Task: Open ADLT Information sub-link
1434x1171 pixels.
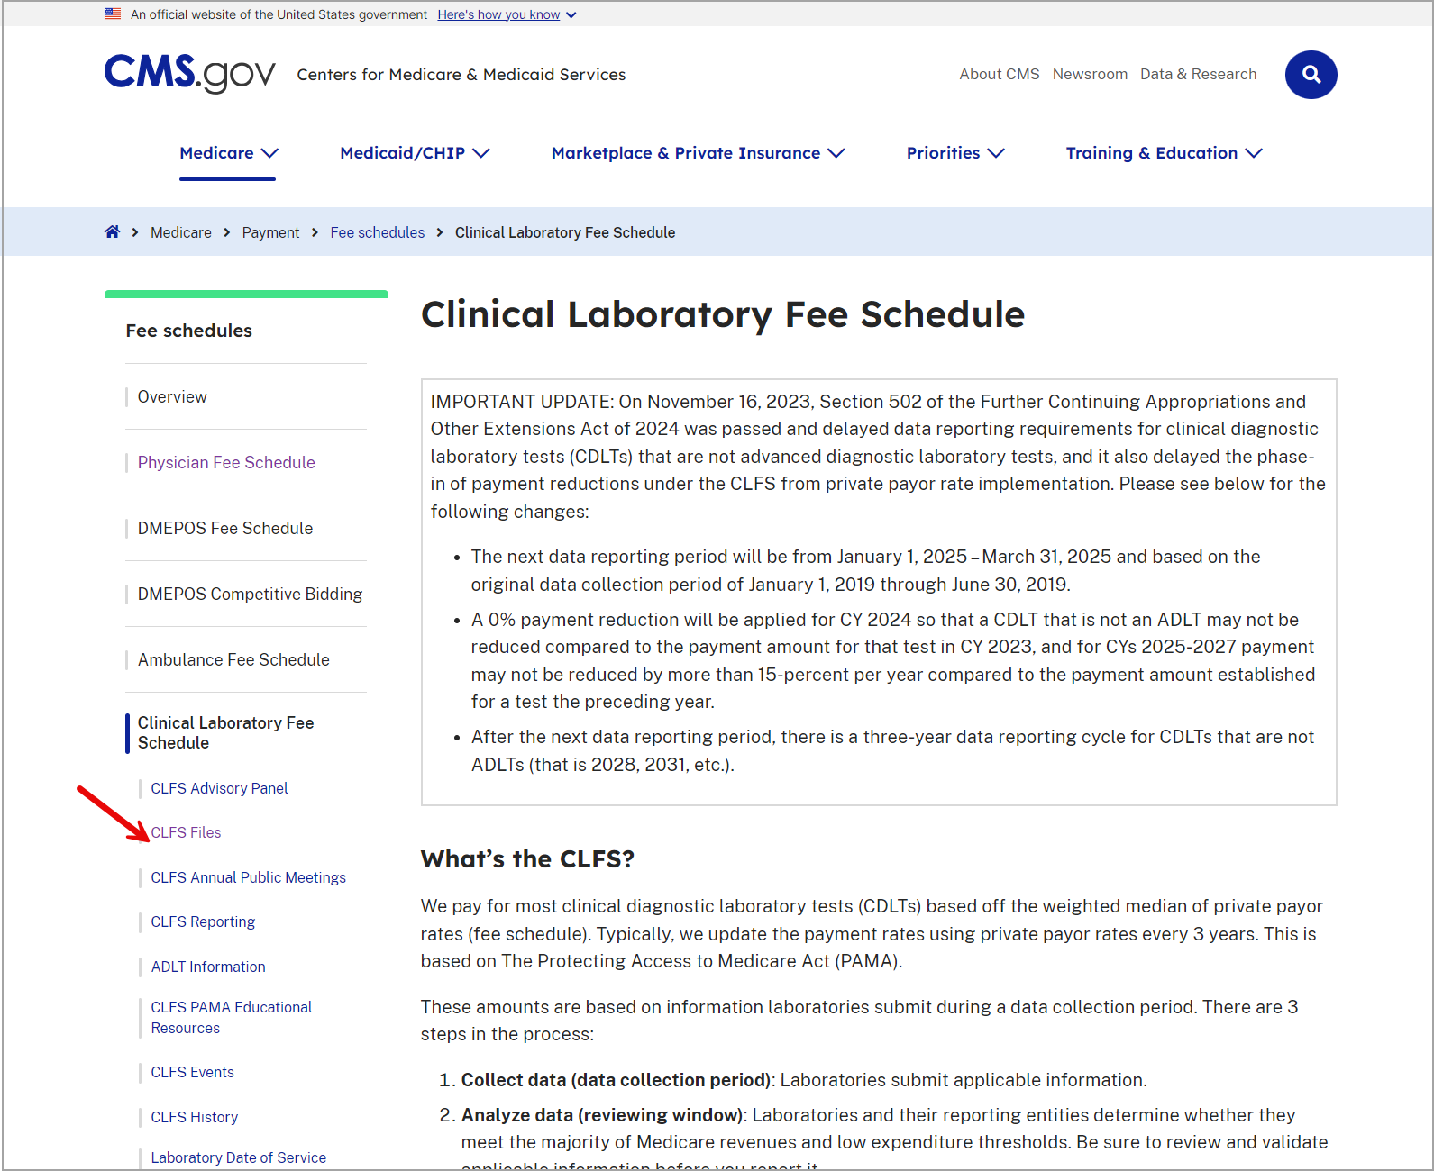Action: coord(208,967)
